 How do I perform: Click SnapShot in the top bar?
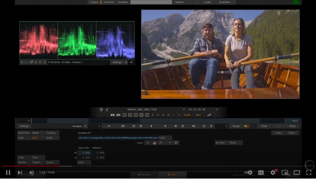[225, 2]
